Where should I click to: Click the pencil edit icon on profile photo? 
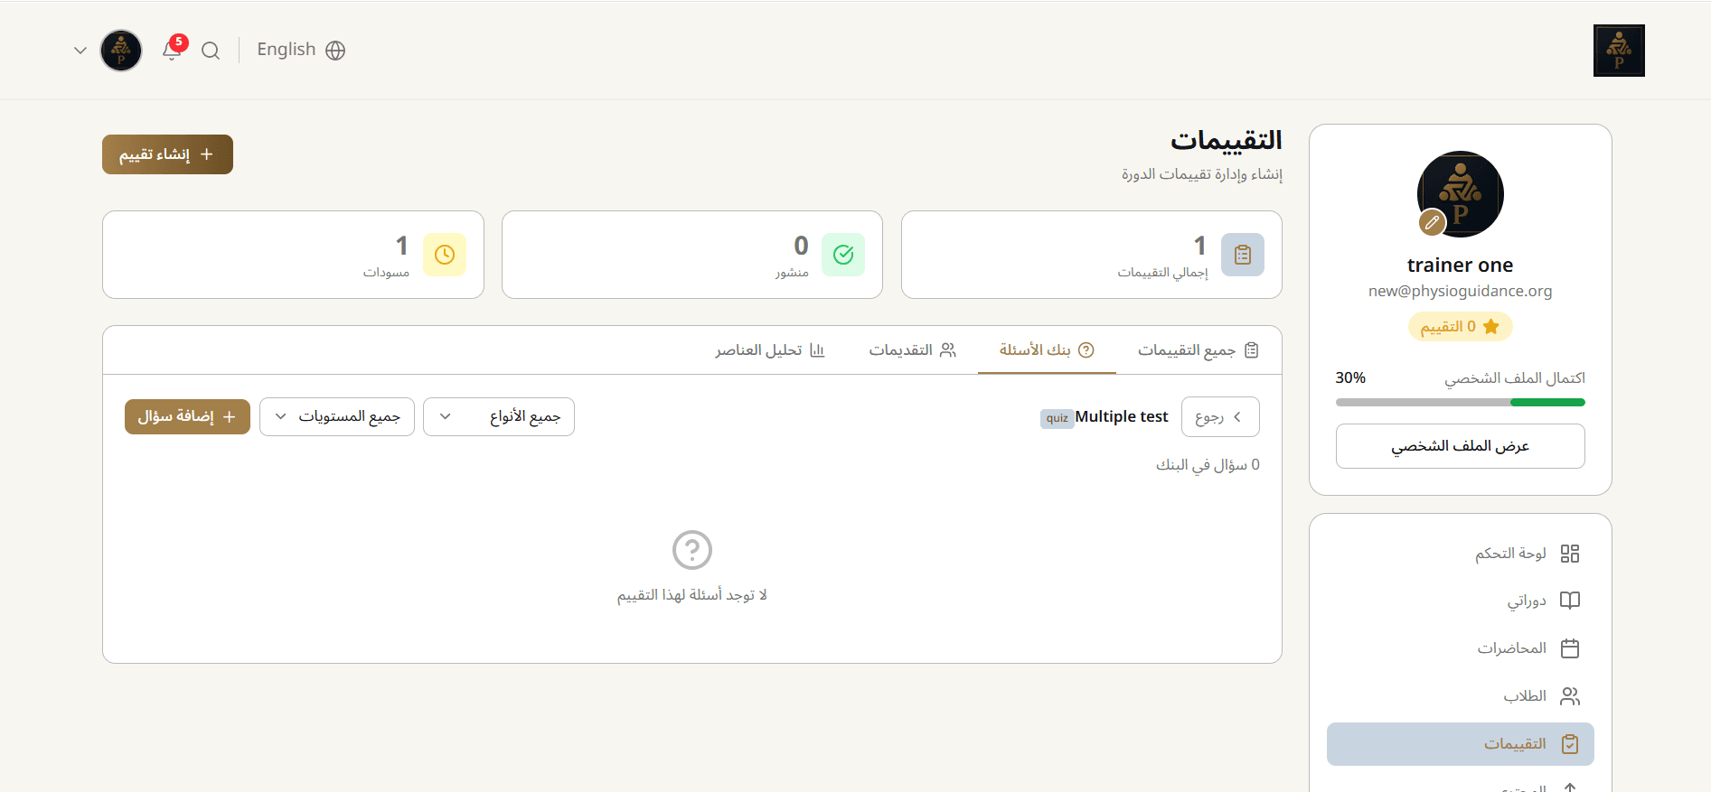coord(1432,222)
